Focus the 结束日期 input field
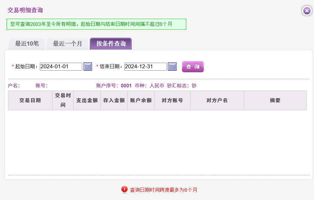The image size is (314, 200). (145, 67)
